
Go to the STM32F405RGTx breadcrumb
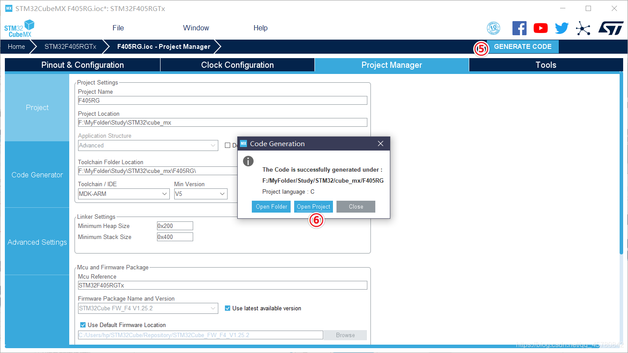pyautogui.click(x=70, y=47)
